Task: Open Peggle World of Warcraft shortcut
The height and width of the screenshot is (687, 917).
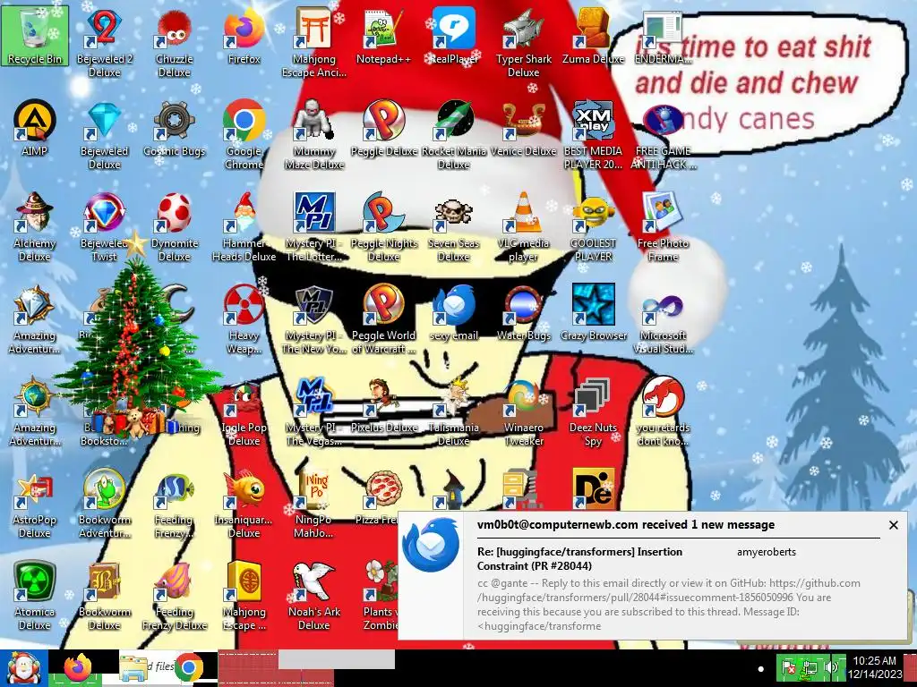Action: [x=383, y=320]
